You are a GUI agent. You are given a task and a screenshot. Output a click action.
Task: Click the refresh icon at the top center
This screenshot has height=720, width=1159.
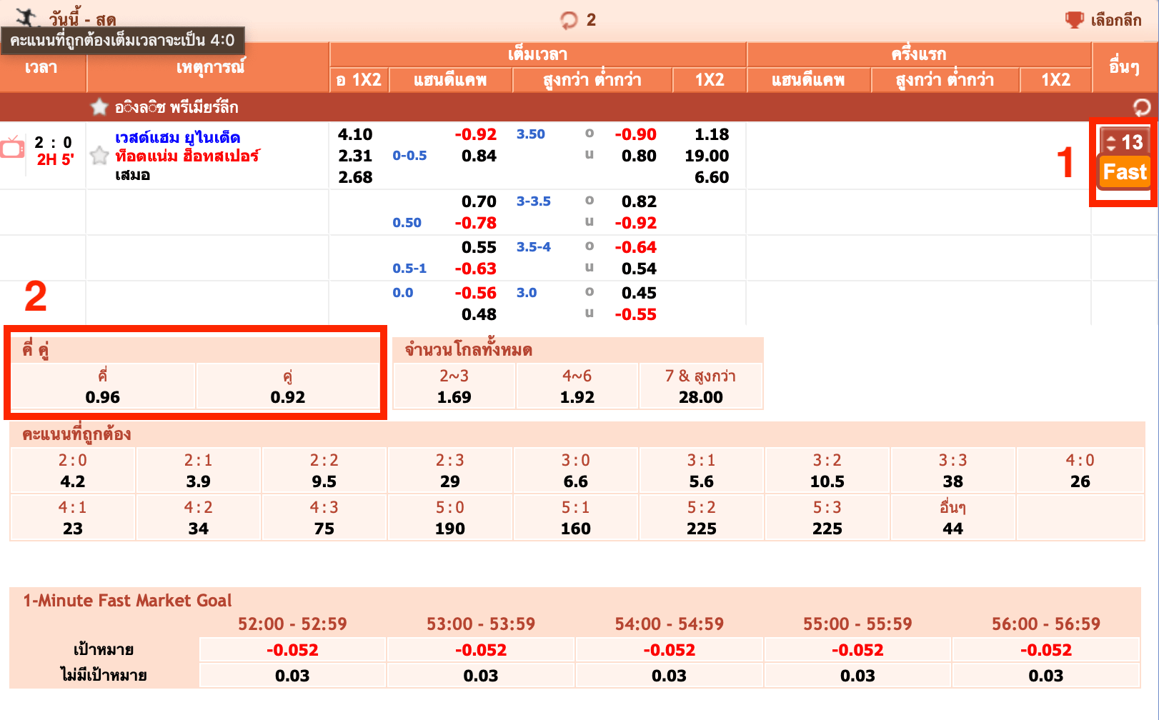pos(568,21)
